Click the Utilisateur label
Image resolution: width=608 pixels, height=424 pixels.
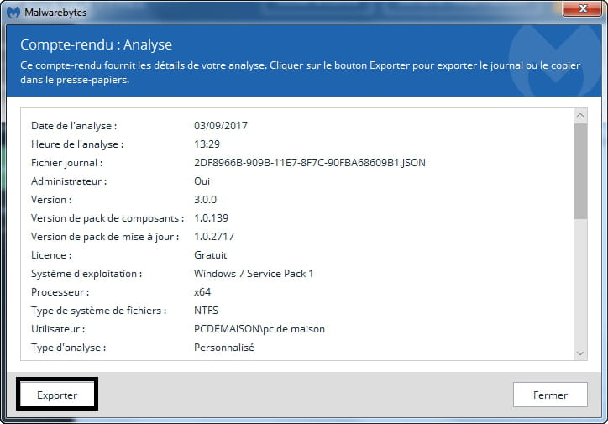coord(58,328)
